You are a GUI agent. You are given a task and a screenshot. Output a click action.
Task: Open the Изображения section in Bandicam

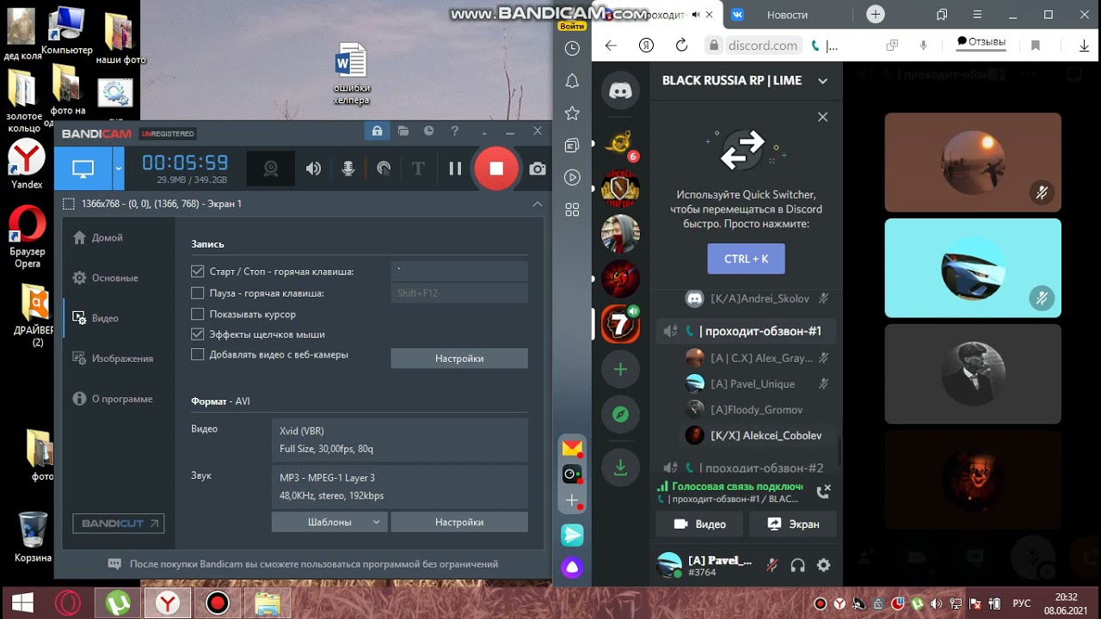(x=113, y=359)
